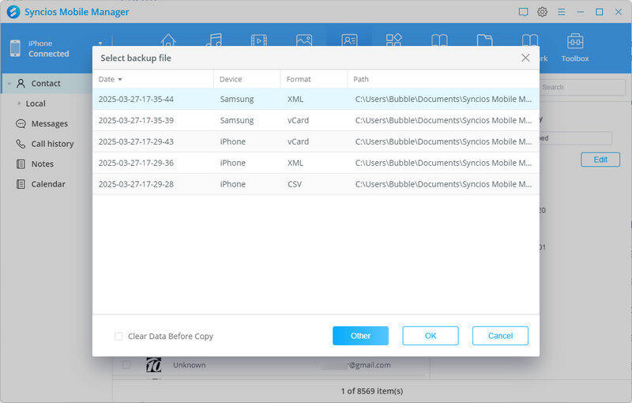Select the iPhone CSV backup row
Viewport: 632px width, 403px height.
[x=315, y=184]
